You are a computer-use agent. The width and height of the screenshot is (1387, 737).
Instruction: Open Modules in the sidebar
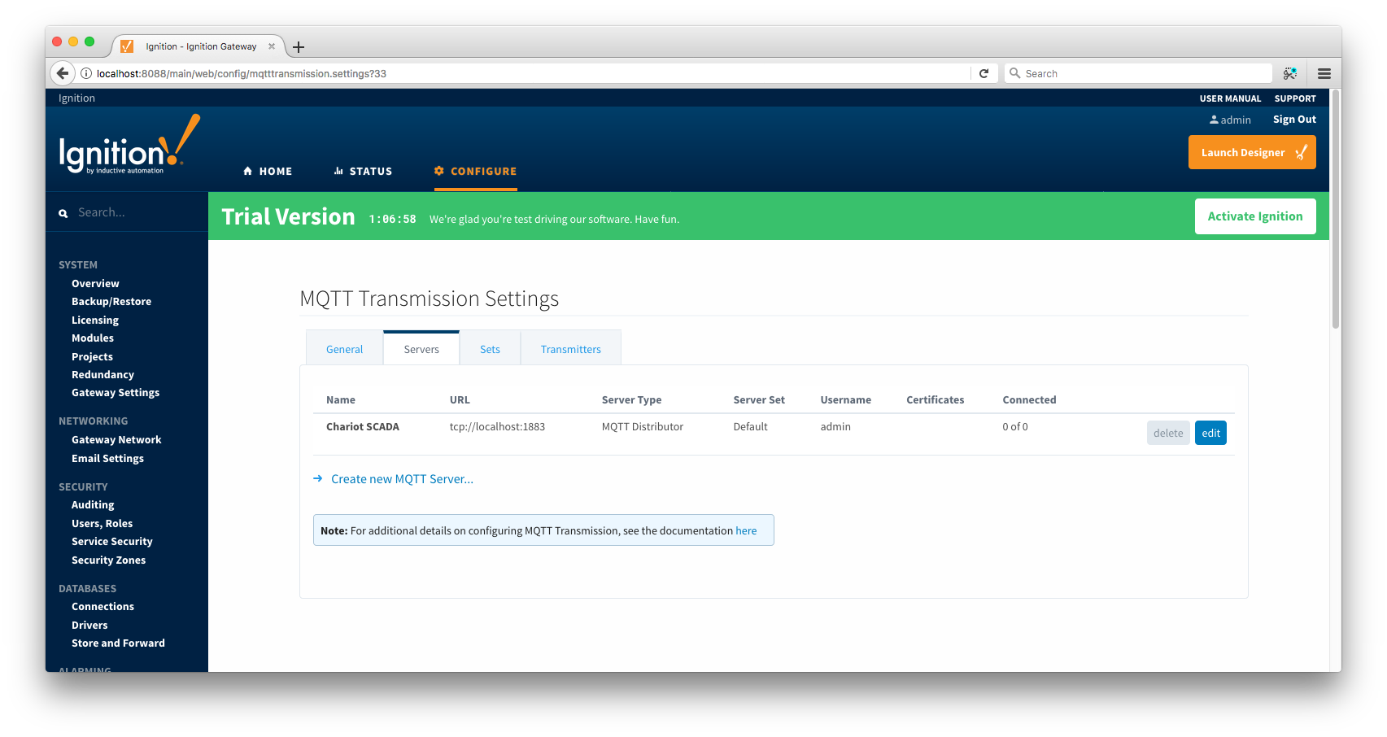[x=93, y=338]
